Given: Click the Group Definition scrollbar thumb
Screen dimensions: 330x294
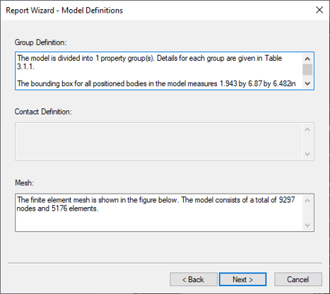Looking at the screenshot, I should 307,69.
